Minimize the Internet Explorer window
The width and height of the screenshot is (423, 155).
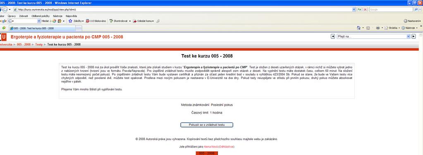[410, 3]
